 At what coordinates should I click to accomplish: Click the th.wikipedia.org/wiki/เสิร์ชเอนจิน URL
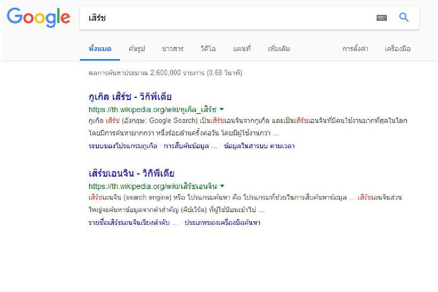click(153, 186)
